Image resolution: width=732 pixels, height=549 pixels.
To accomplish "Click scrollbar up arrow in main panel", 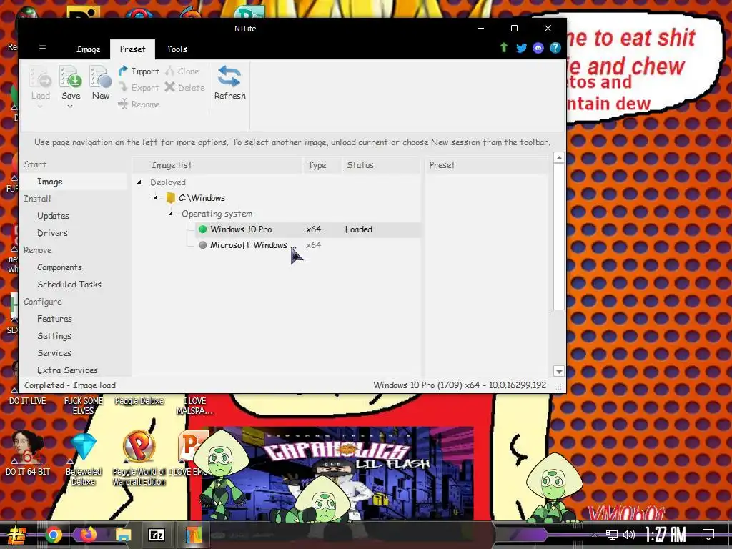I will click(559, 158).
